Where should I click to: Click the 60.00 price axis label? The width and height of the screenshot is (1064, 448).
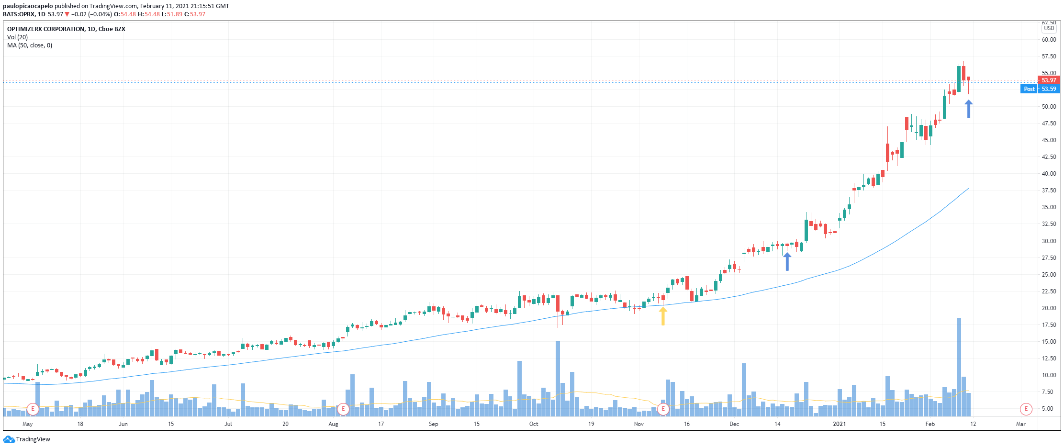[x=1049, y=40]
